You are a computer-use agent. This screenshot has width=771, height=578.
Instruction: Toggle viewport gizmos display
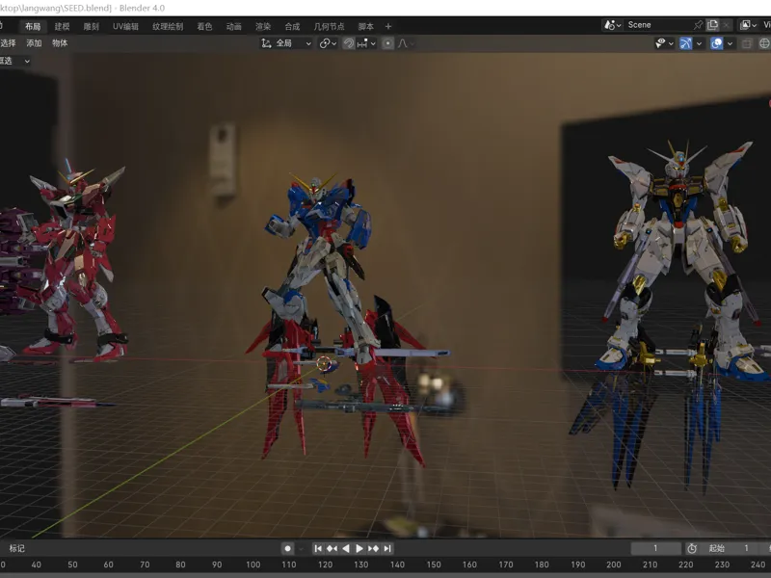tap(685, 43)
